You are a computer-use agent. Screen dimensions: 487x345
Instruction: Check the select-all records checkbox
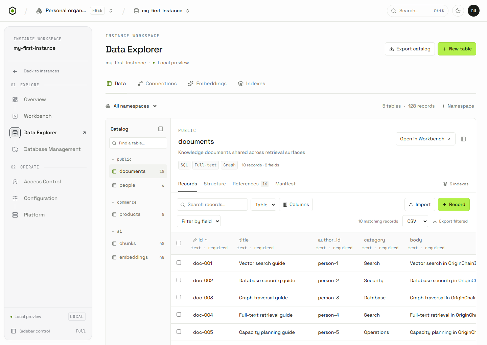(x=179, y=243)
